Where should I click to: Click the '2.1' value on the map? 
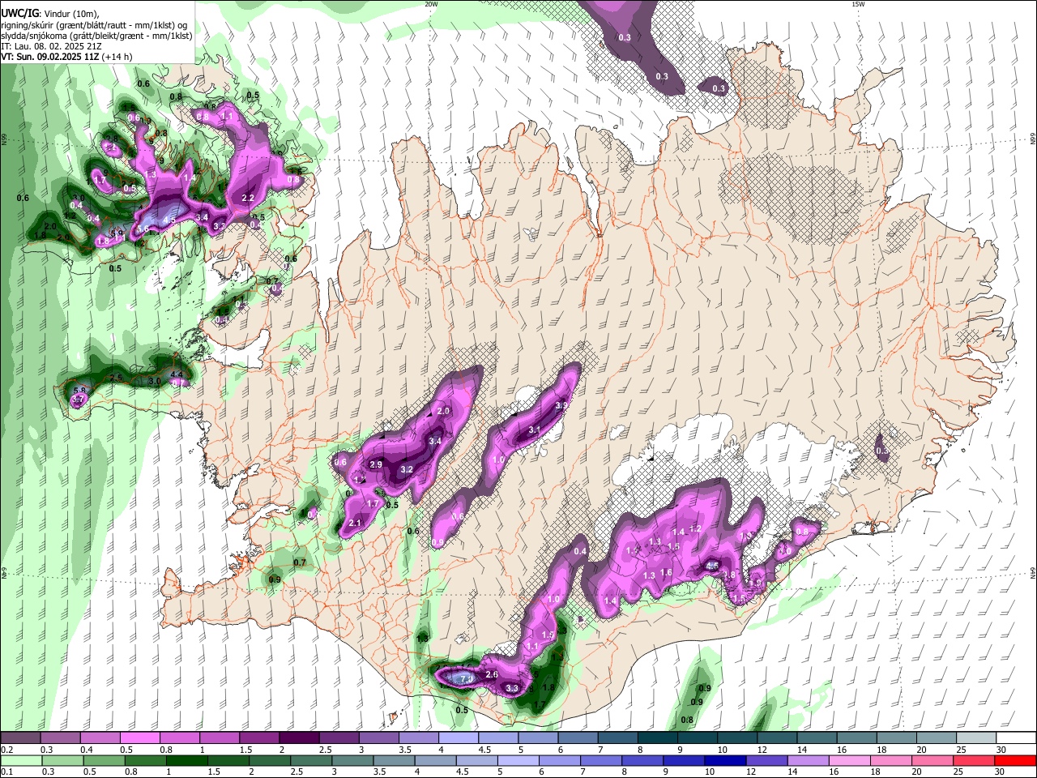point(354,524)
